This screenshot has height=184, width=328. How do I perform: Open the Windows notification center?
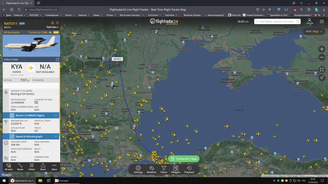click(x=322, y=181)
